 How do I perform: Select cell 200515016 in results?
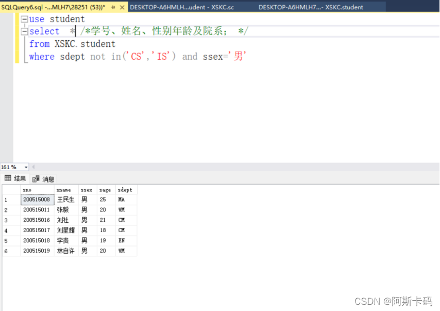37,220
